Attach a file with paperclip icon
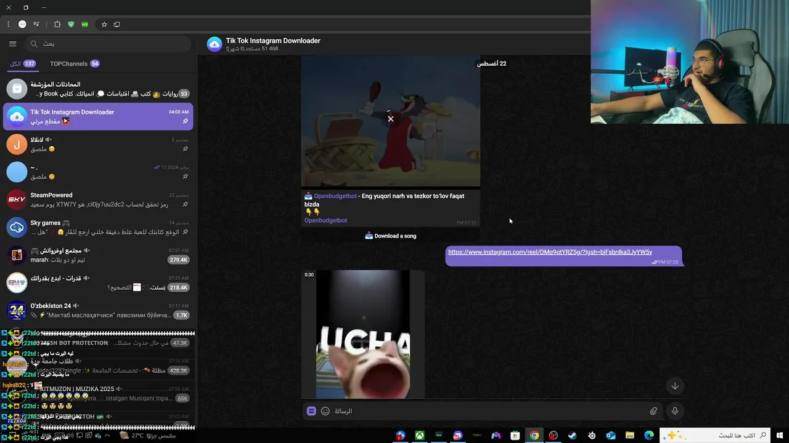 tap(653, 411)
